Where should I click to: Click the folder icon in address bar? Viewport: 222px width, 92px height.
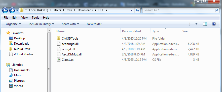tap(22, 10)
